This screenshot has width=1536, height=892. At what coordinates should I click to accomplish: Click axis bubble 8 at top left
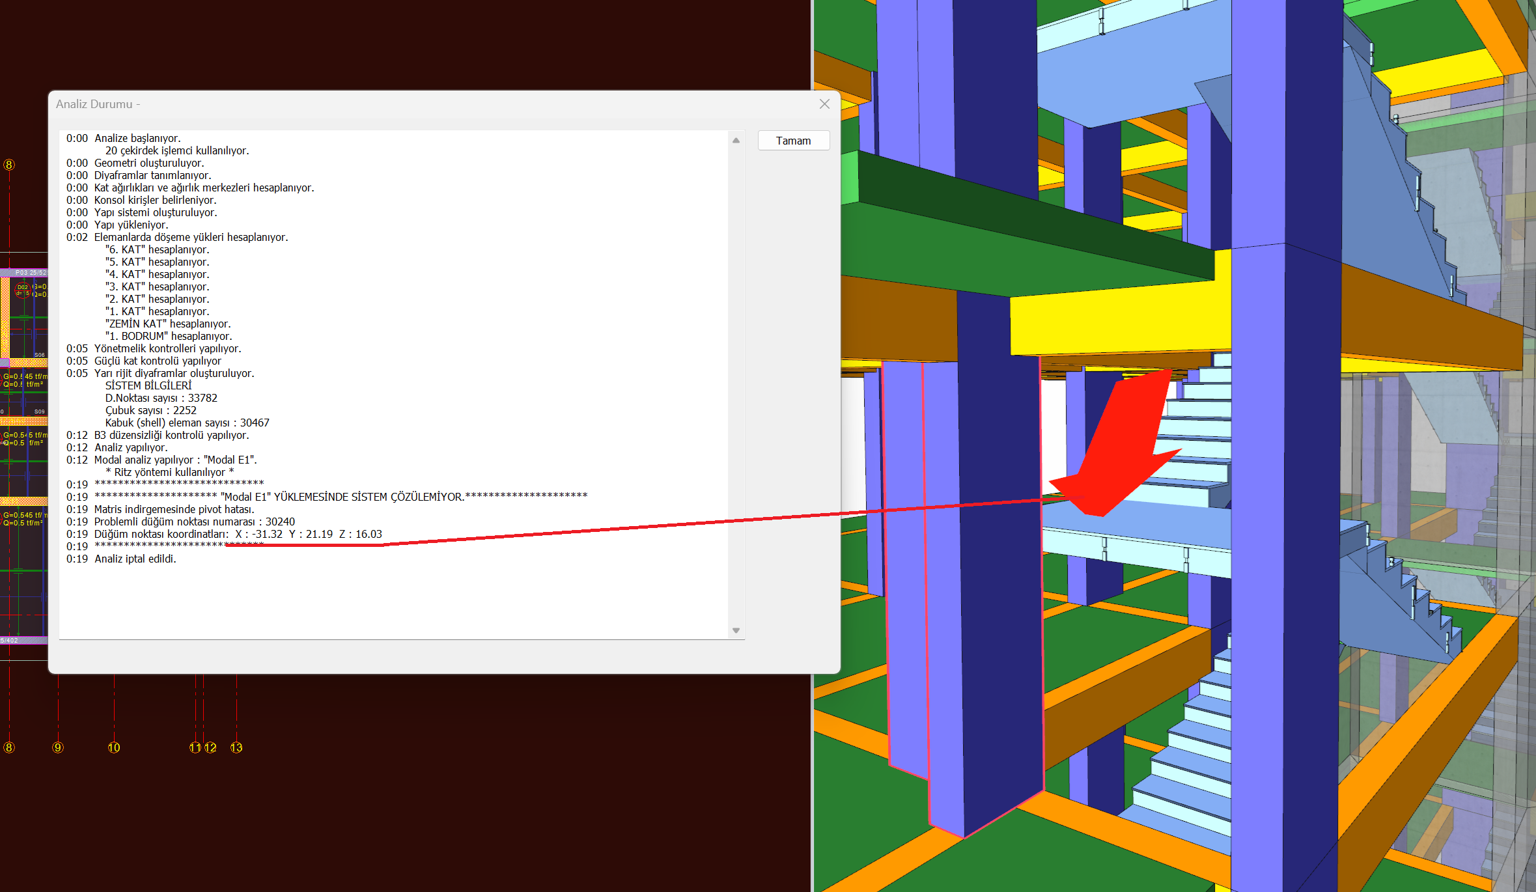tap(9, 165)
